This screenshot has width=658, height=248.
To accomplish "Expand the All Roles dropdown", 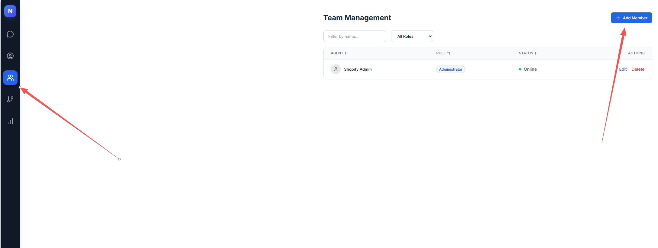I will coord(412,36).
